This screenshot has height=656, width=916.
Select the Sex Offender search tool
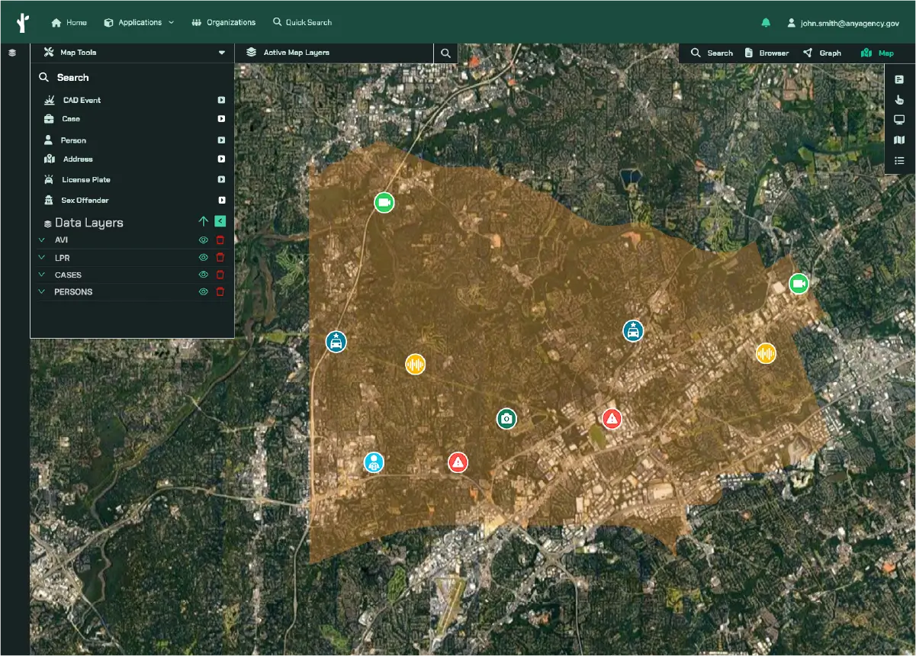(47, 199)
